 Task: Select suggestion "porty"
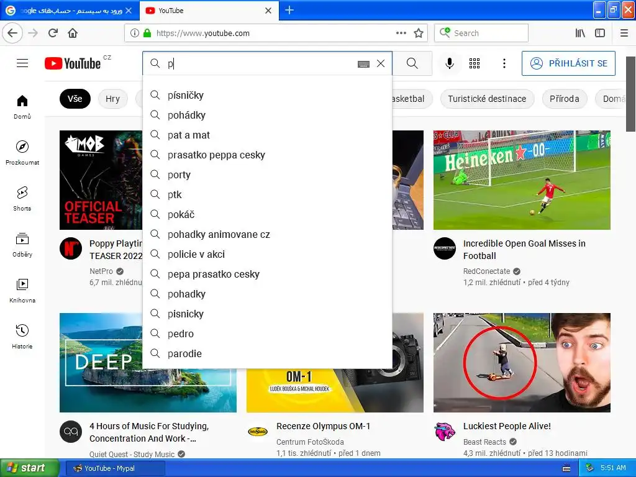(267, 175)
